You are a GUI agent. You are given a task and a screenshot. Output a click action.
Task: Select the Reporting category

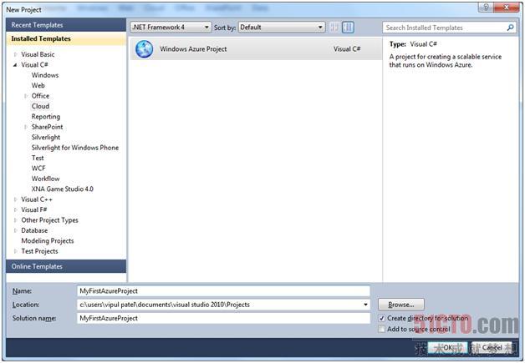(46, 117)
